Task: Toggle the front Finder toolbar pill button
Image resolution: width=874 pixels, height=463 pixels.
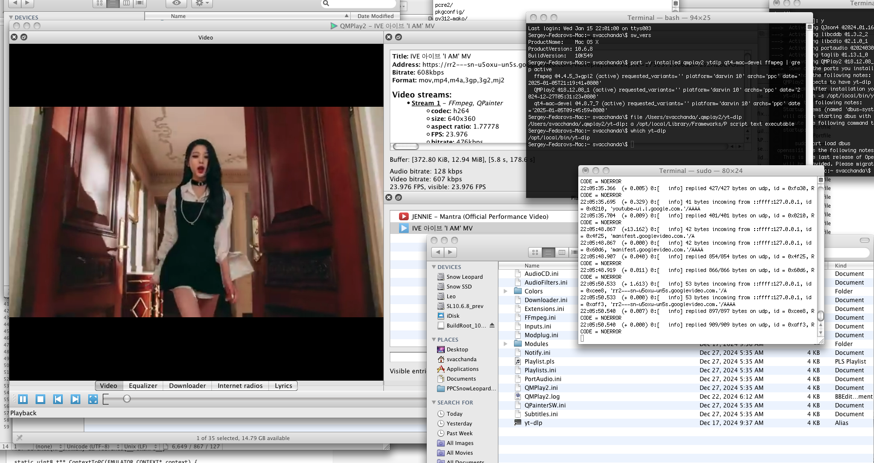Action: pos(865,240)
